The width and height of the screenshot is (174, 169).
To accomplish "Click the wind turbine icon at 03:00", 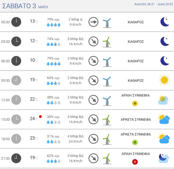I will click(x=107, y=42).
